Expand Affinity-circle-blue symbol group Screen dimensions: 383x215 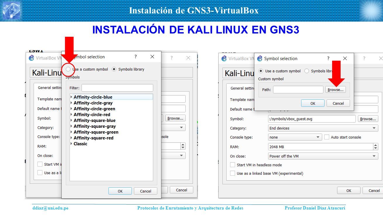71,97
